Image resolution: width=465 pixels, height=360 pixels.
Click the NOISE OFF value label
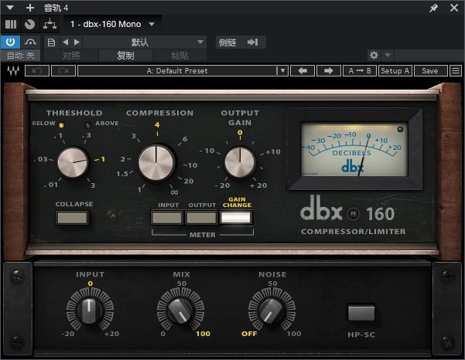[249, 334]
